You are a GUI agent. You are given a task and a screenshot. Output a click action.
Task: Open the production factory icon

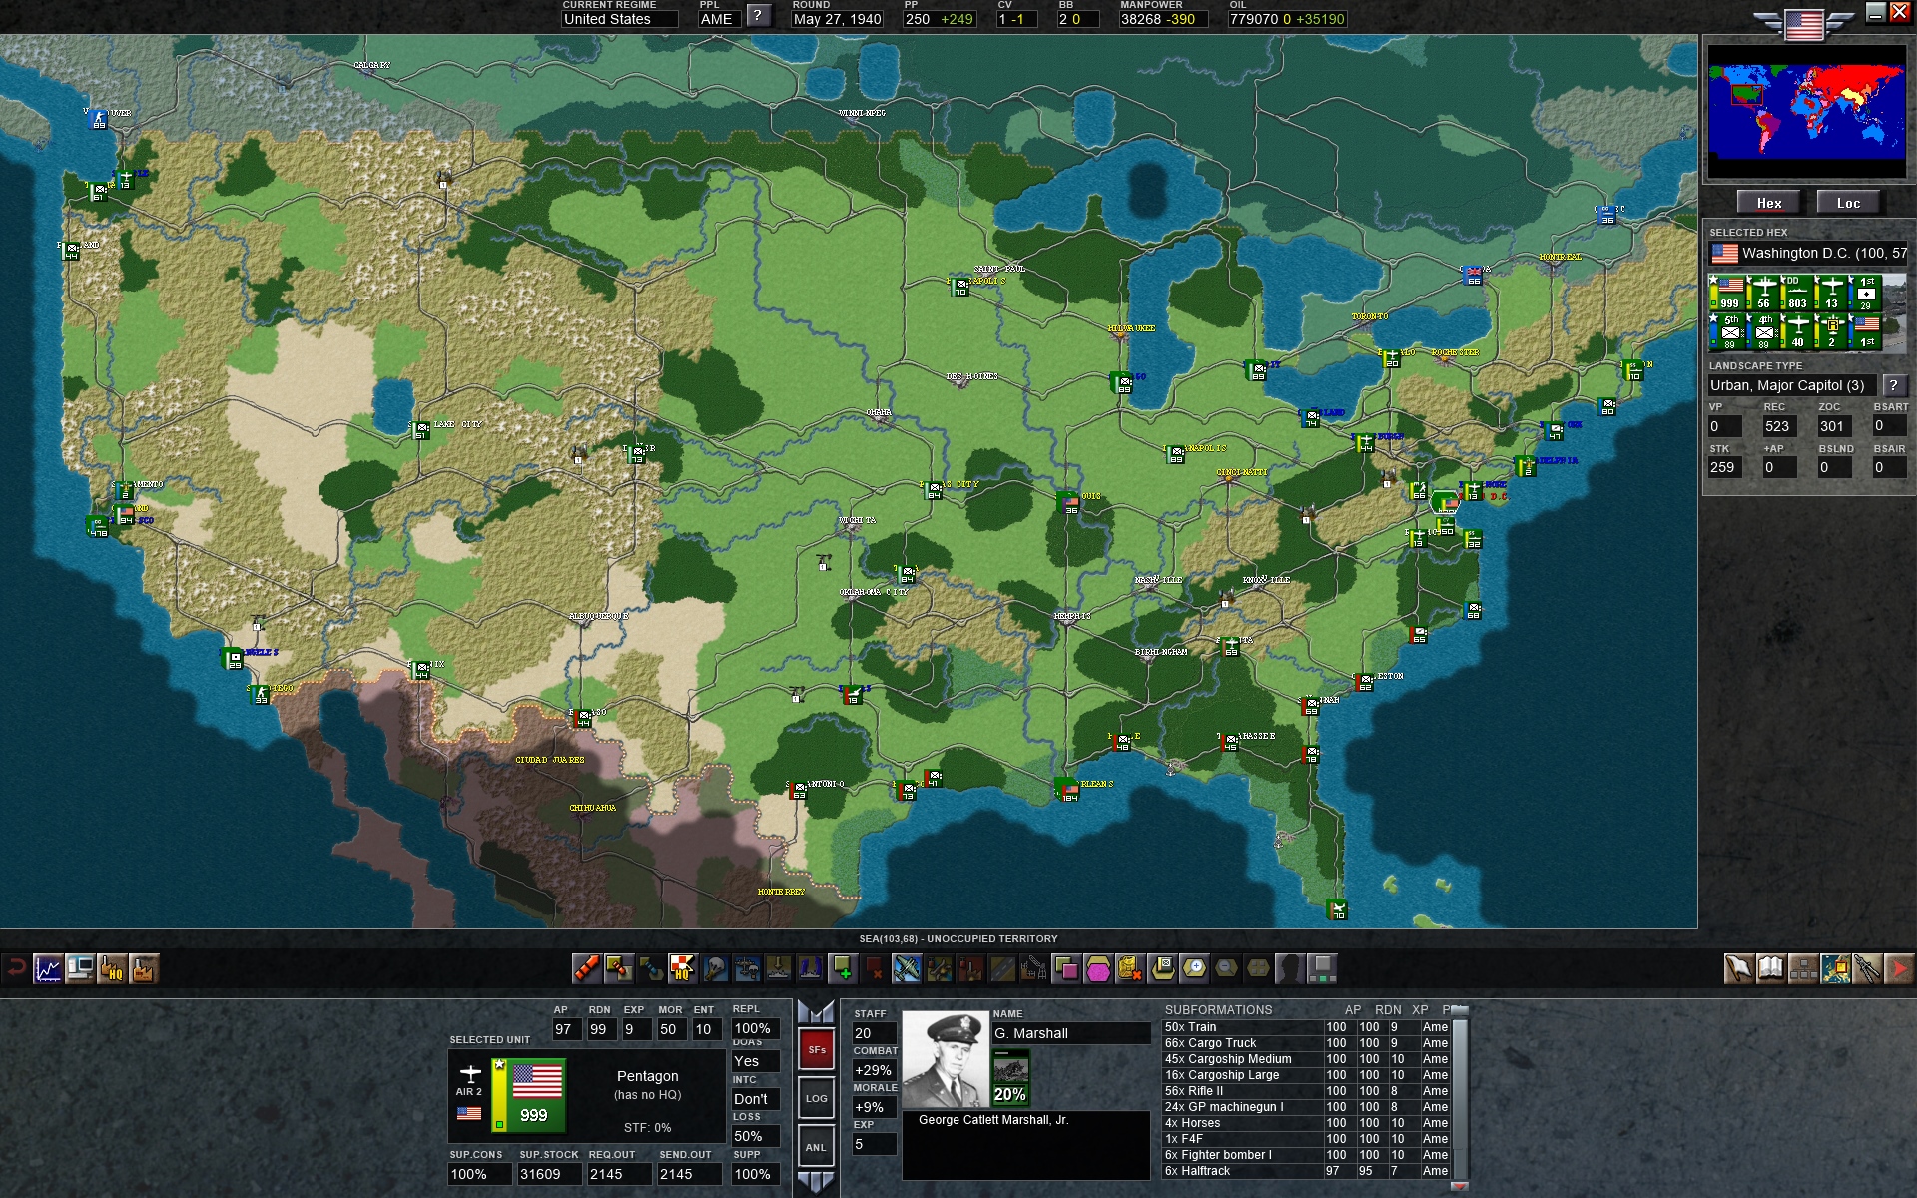point(144,968)
